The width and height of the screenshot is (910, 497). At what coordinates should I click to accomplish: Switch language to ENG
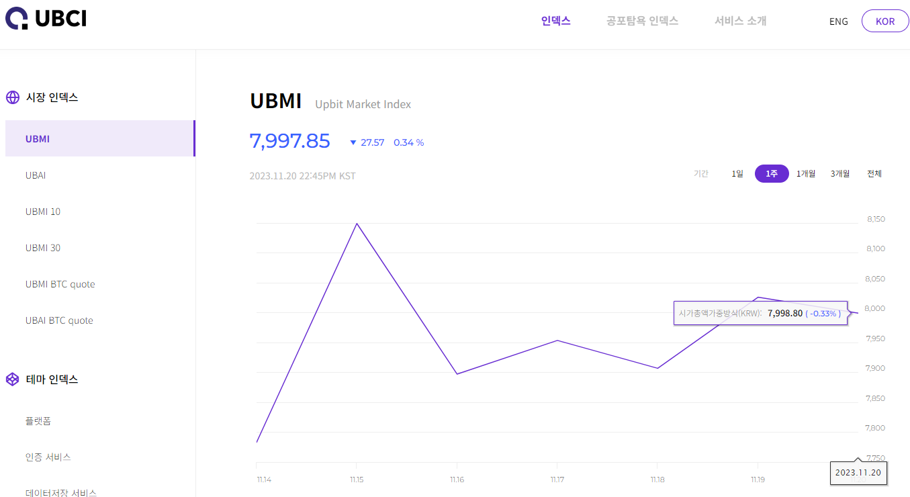point(839,21)
